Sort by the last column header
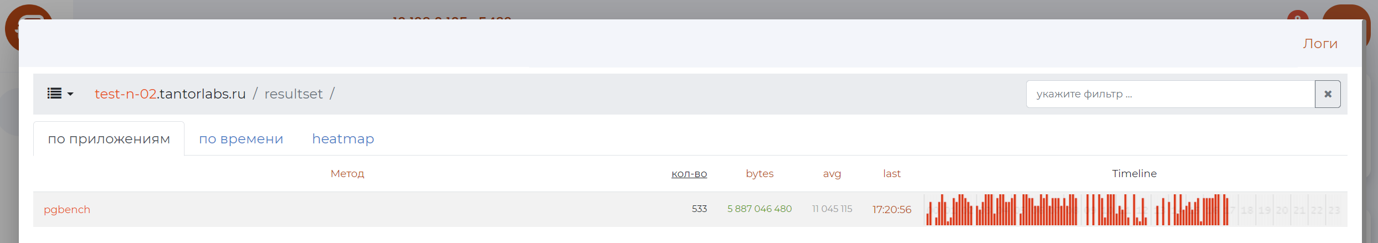This screenshot has height=243, width=1378. 892,174
